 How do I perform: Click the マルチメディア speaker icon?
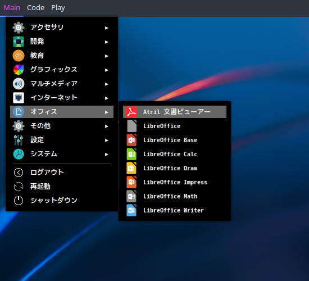tap(19, 84)
